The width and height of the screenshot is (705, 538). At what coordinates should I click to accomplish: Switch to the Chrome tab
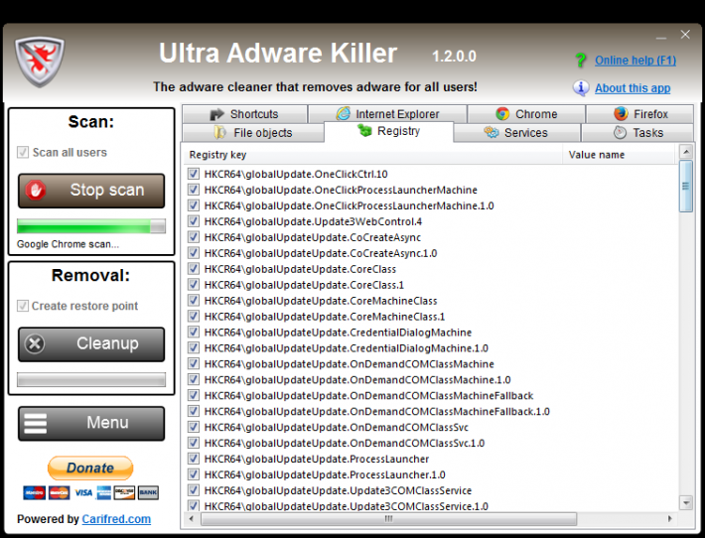(x=526, y=114)
